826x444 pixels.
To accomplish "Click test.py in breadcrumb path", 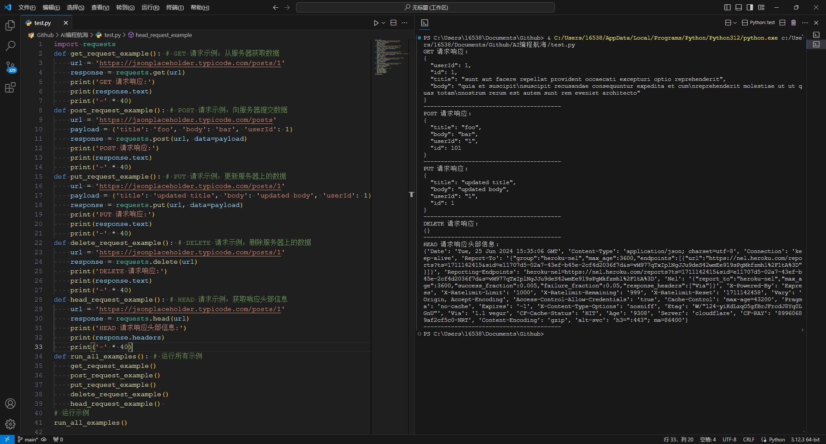I will pyautogui.click(x=112, y=35).
